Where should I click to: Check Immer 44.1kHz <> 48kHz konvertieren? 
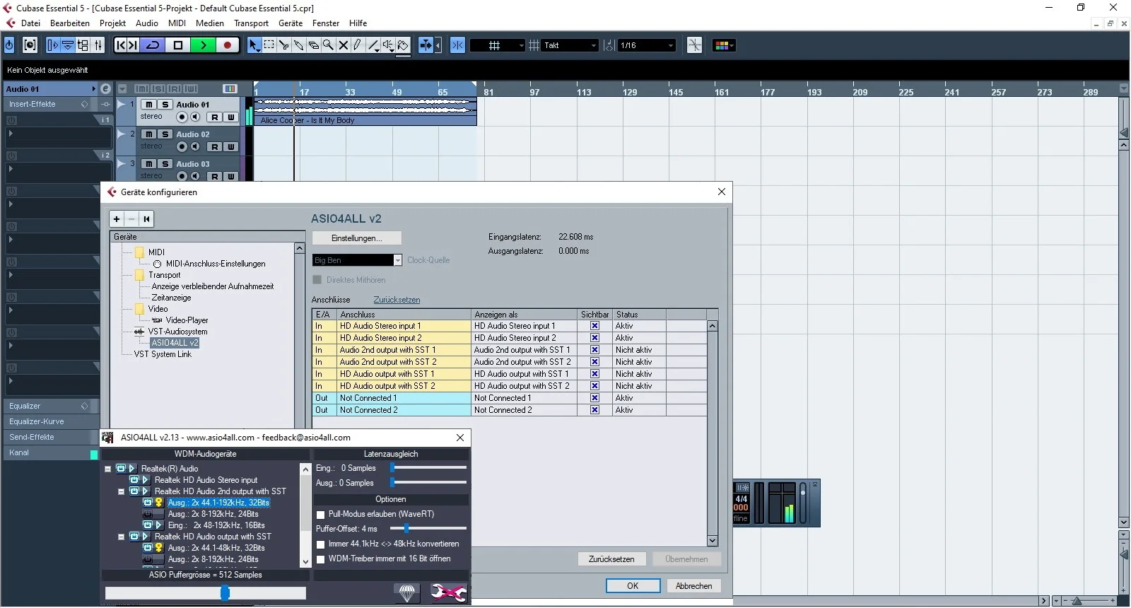tap(320, 544)
